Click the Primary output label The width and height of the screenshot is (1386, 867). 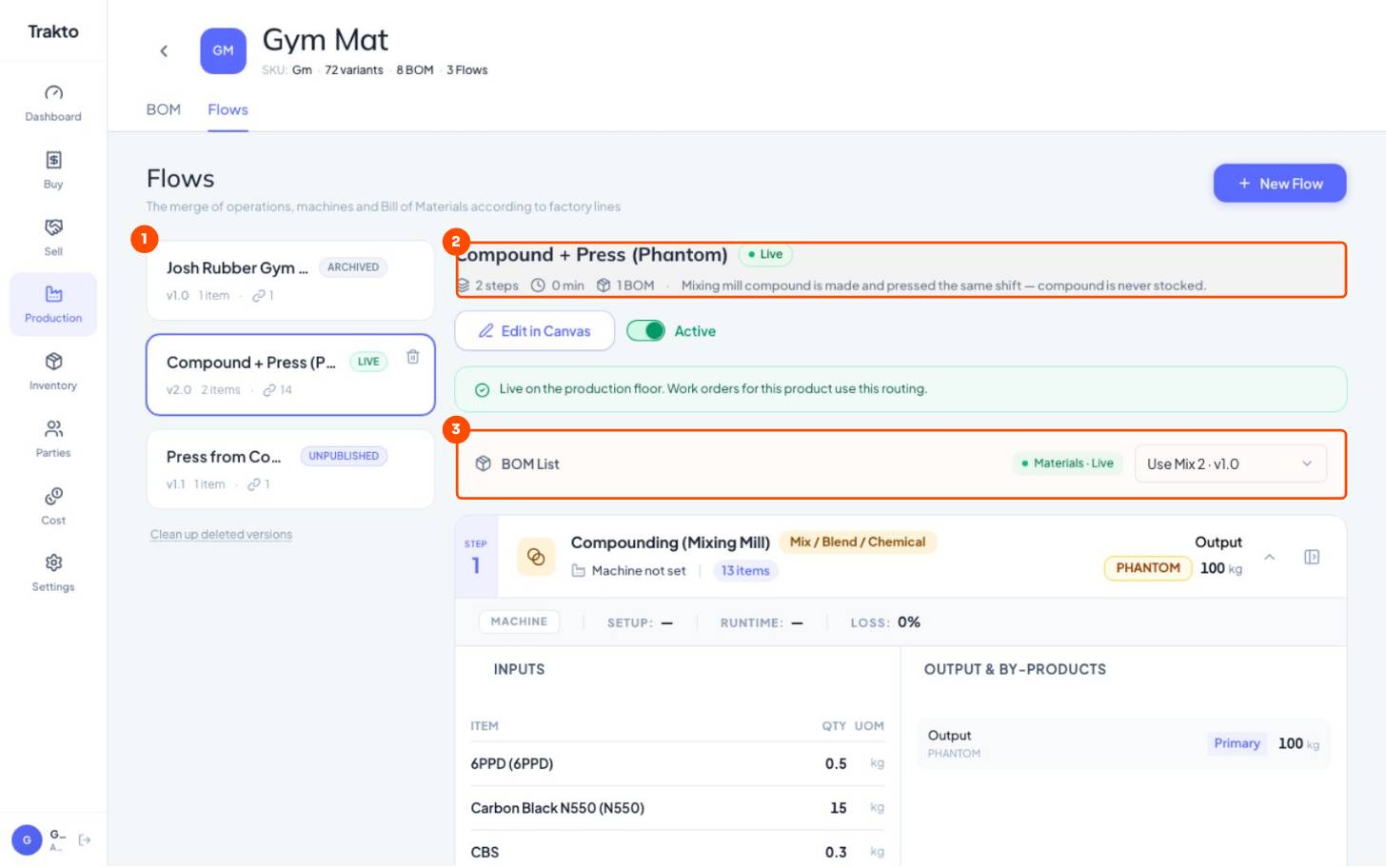click(1237, 743)
